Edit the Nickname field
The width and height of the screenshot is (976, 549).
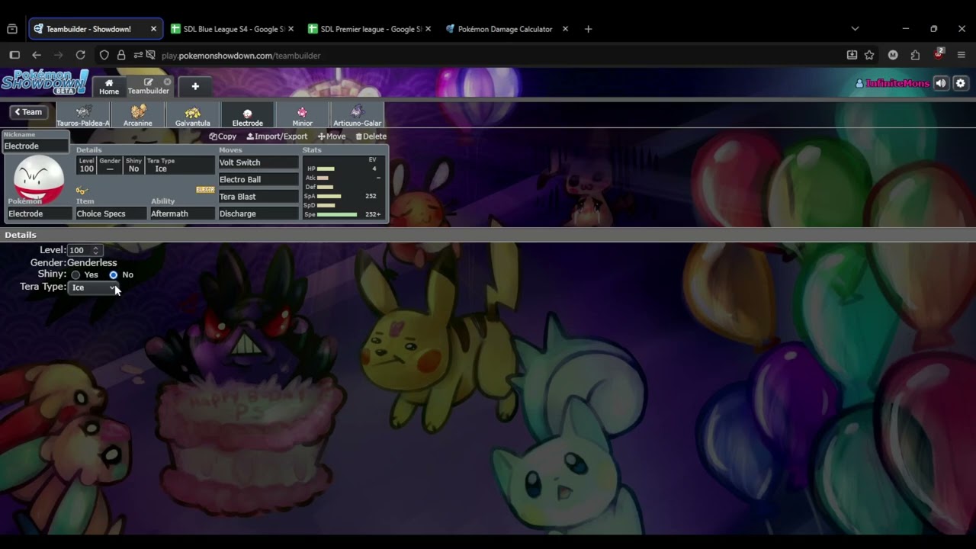pos(36,146)
